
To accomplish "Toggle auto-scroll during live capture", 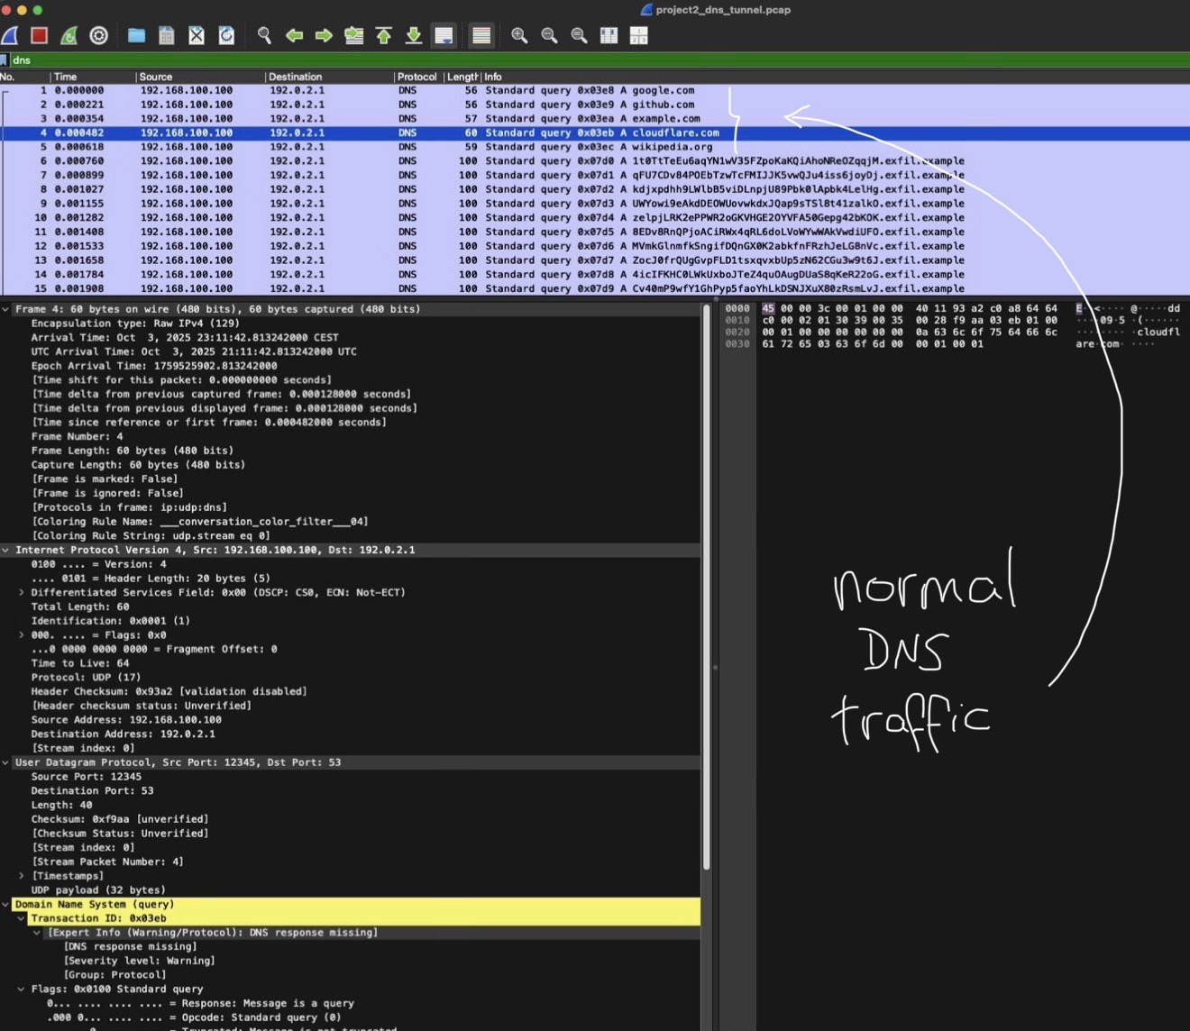I will pos(444,35).
